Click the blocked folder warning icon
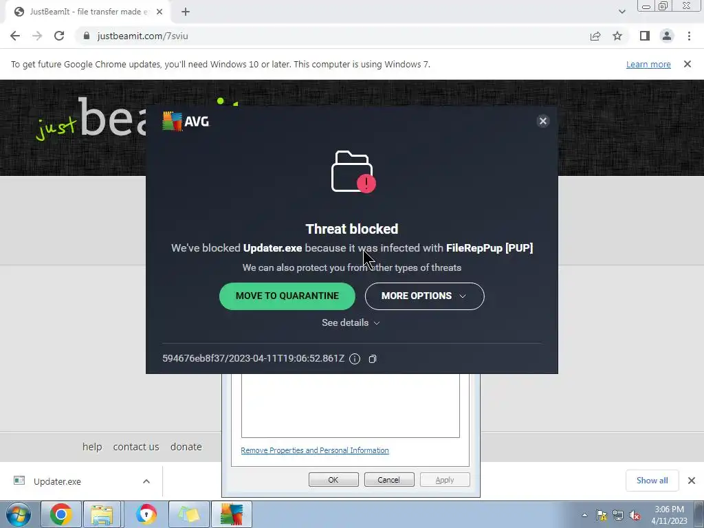 pos(353,172)
